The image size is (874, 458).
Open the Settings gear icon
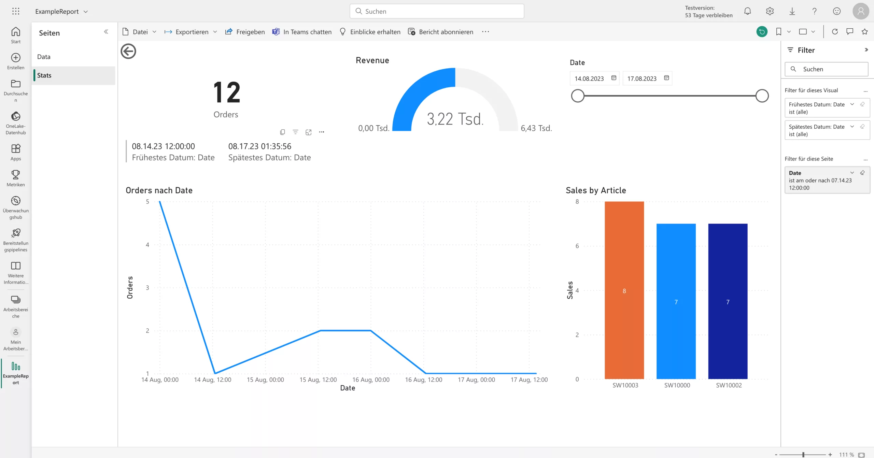tap(770, 11)
